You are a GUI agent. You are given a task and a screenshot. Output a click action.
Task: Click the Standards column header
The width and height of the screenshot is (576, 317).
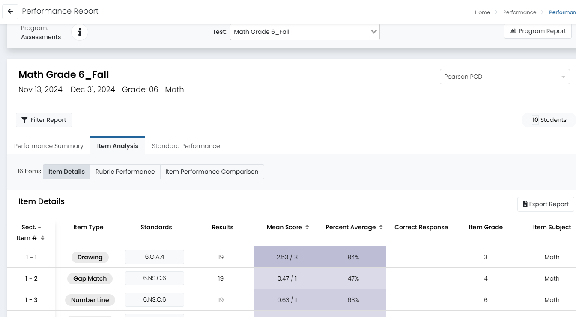click(156, 227)
